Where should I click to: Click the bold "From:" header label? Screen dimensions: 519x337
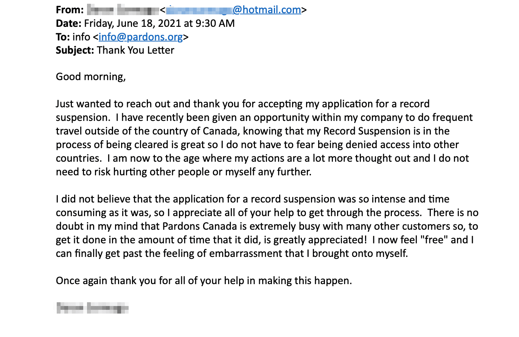(70, 10)
